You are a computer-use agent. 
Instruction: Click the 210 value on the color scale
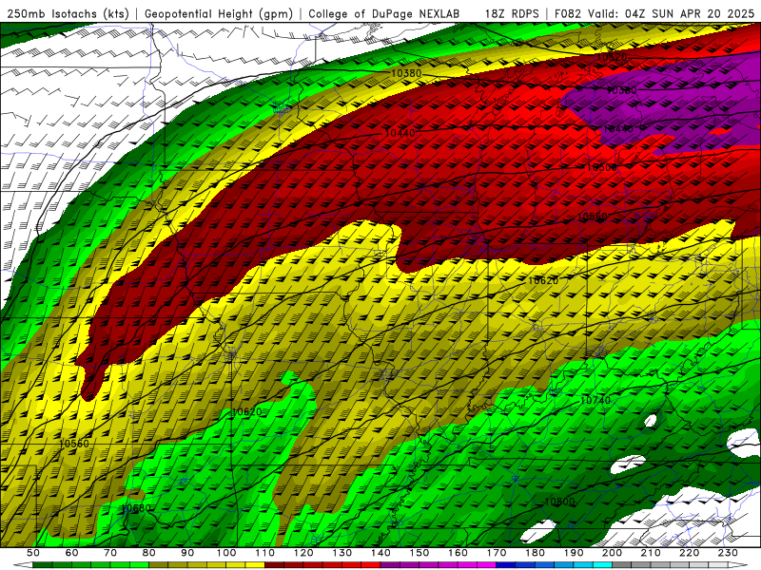click(651, 553)
